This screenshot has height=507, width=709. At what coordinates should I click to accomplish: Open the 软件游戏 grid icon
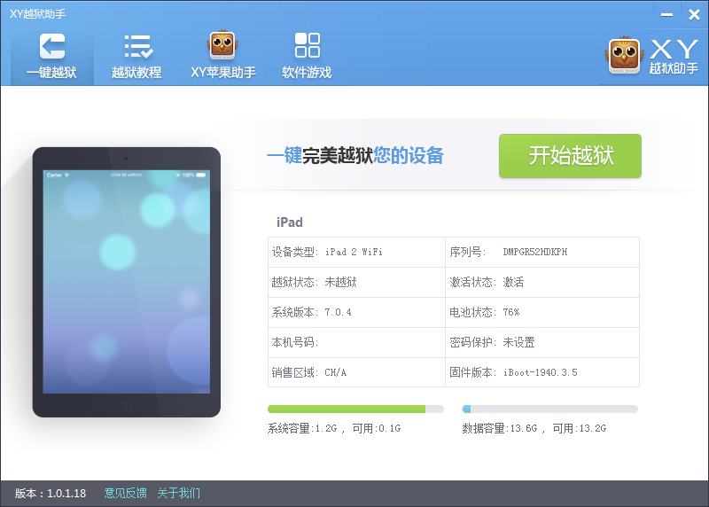coord(307,45)
